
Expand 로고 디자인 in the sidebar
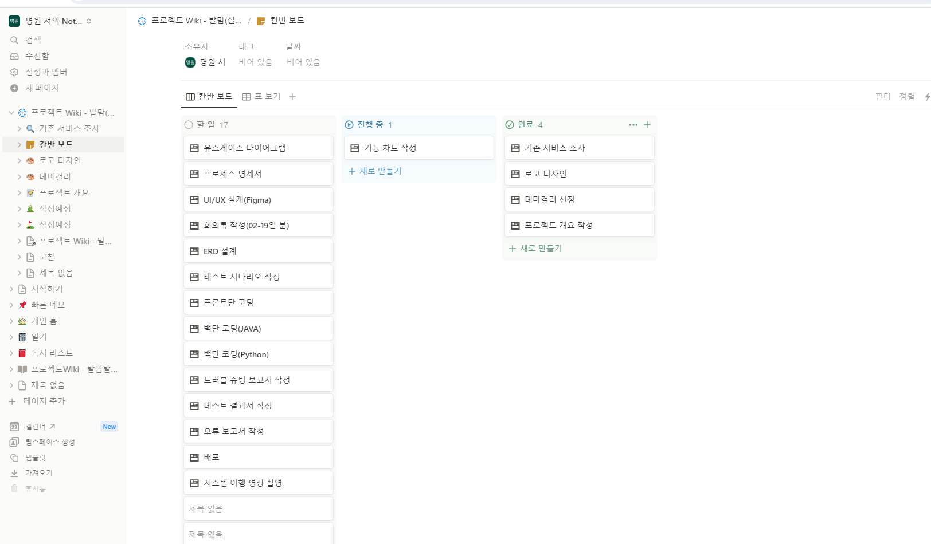[19, 161]
